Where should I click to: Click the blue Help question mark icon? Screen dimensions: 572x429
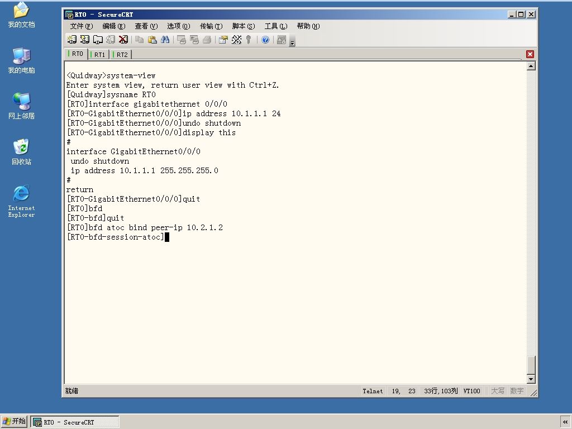(x=265, y=40)
